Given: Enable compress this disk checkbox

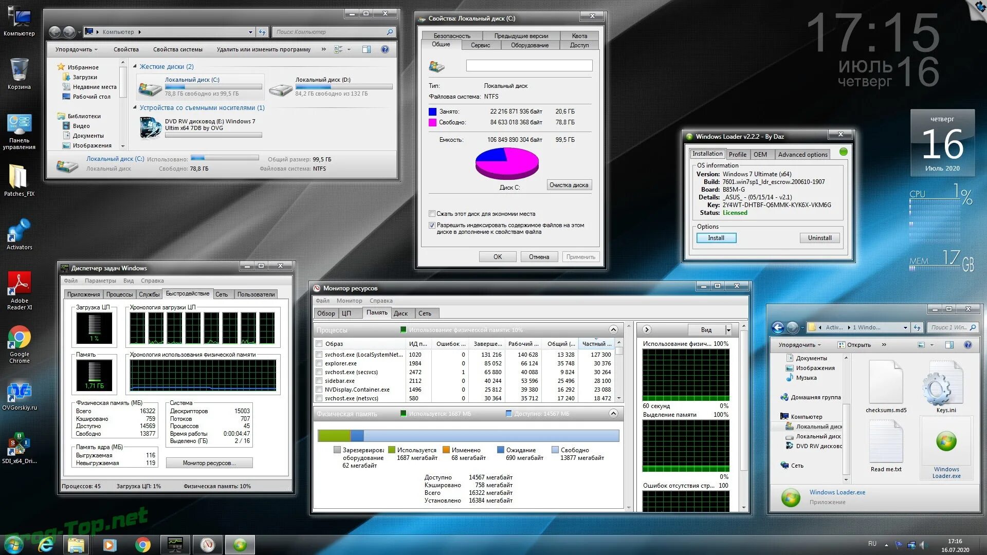Looking at the screenshot, I should [432, 214].
